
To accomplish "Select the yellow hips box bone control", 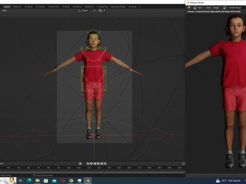I will point(93,78).
